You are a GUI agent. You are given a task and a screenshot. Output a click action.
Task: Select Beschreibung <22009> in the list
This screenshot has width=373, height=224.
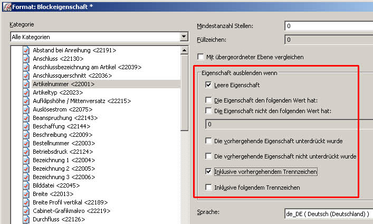63,135
